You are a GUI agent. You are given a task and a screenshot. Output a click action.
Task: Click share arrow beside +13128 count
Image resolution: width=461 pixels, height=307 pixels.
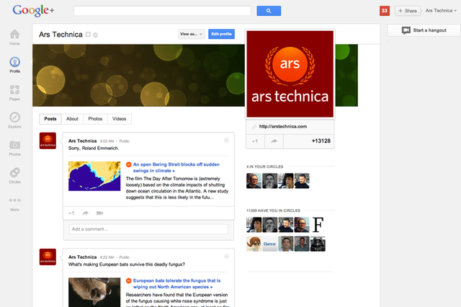274,141
